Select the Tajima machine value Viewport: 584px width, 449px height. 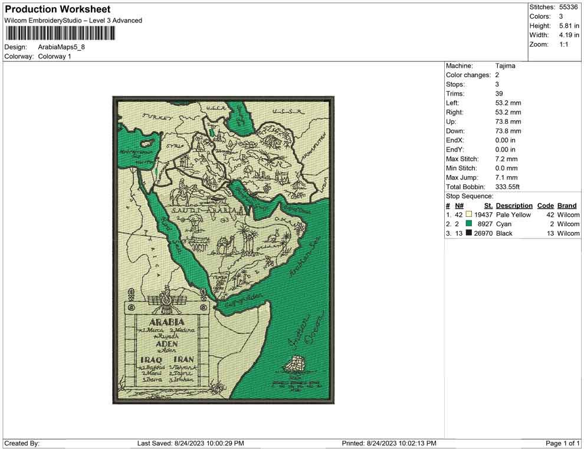point(505,66)
